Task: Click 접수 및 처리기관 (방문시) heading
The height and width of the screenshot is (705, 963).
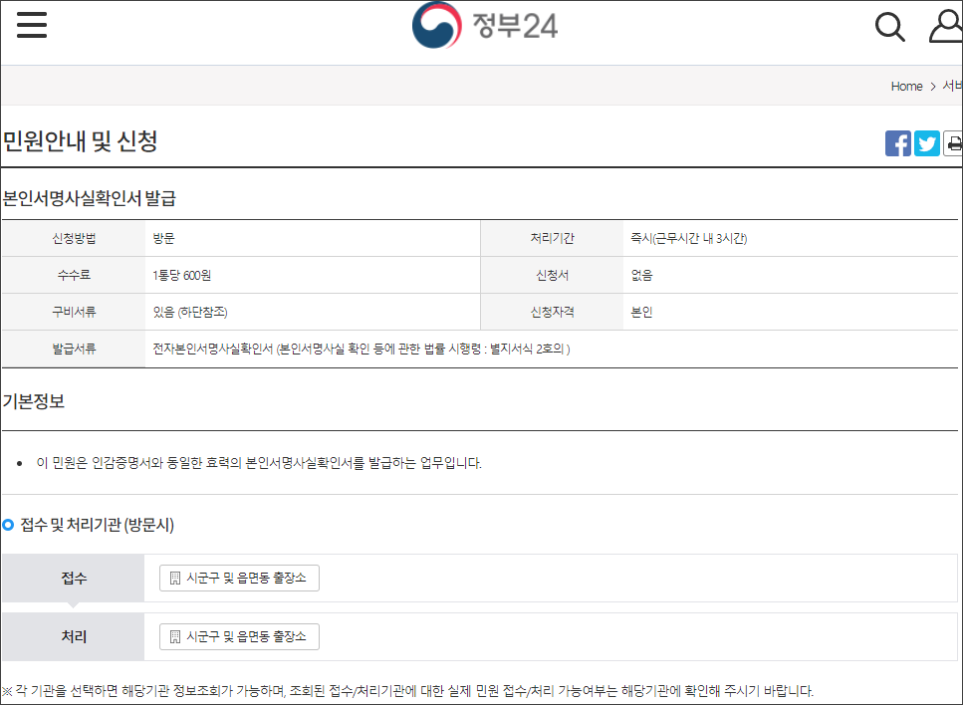Action: [x=97, y=525]
